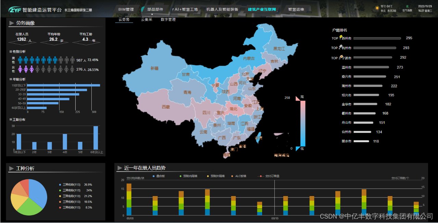Open the 智慧运维 menu

pos(296,10)
